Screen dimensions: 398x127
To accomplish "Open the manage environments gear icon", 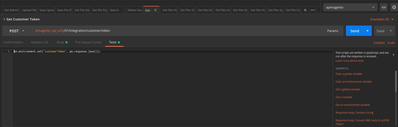I will click(394, 7).
